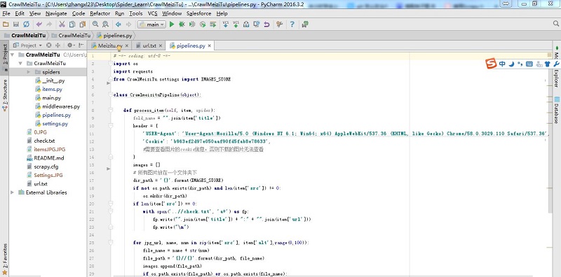Screen dimensions: 561x277
Task: Start debugging with the bug icon
Action: [182, 24]
